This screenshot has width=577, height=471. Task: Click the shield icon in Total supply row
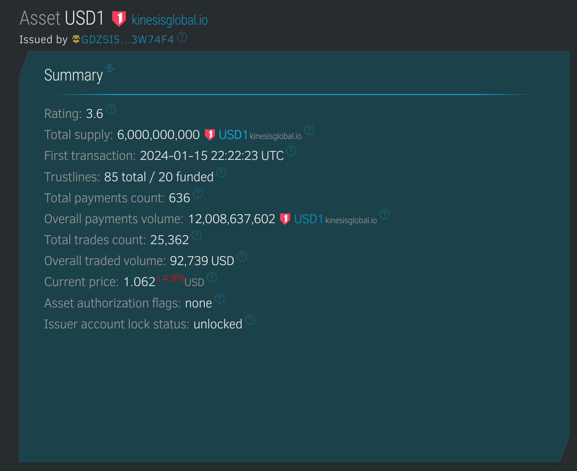[210, 134]
